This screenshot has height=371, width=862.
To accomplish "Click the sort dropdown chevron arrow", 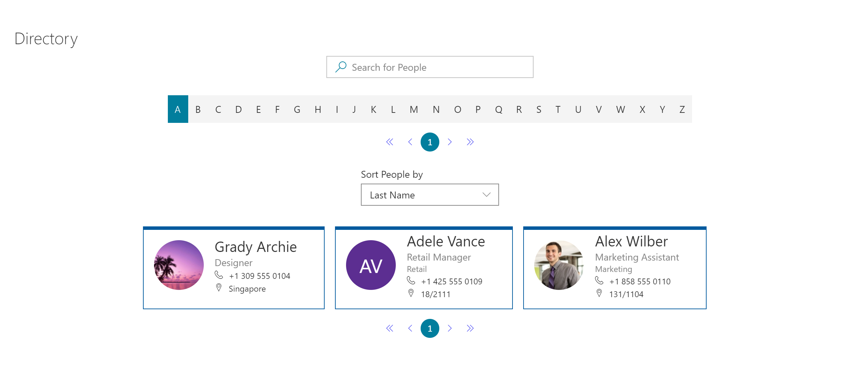I will [487, 195].
